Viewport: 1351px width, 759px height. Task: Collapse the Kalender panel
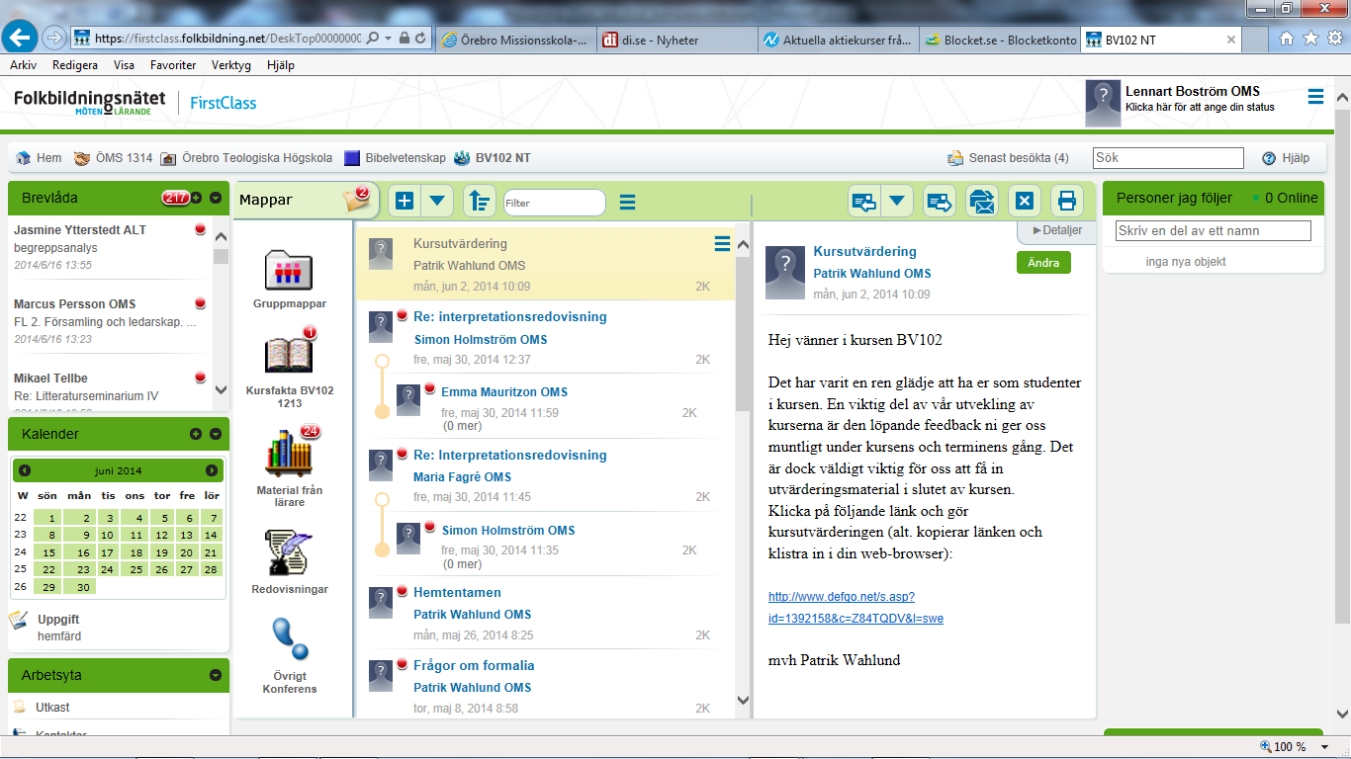coord(215,434)
